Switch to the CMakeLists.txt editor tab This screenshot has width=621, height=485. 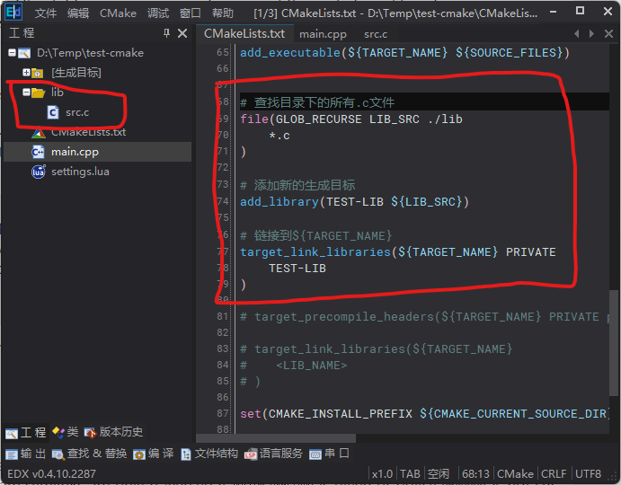click(x=244, y=33)
